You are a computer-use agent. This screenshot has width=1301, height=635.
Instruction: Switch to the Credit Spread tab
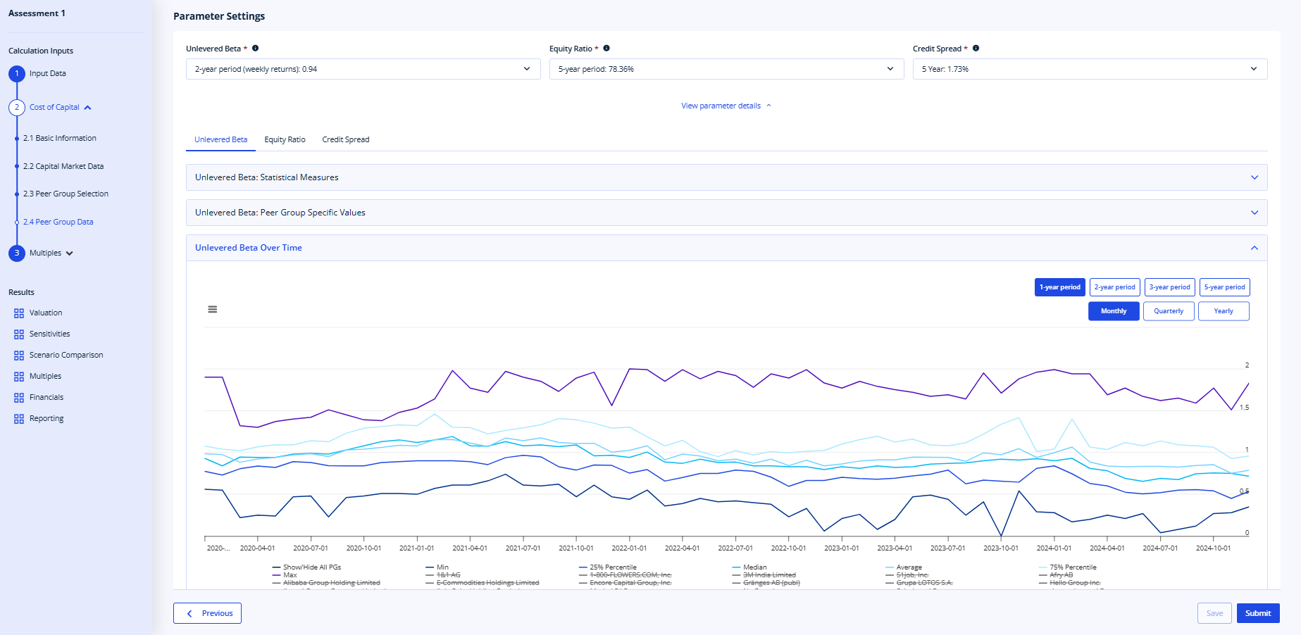pos(346,139)
